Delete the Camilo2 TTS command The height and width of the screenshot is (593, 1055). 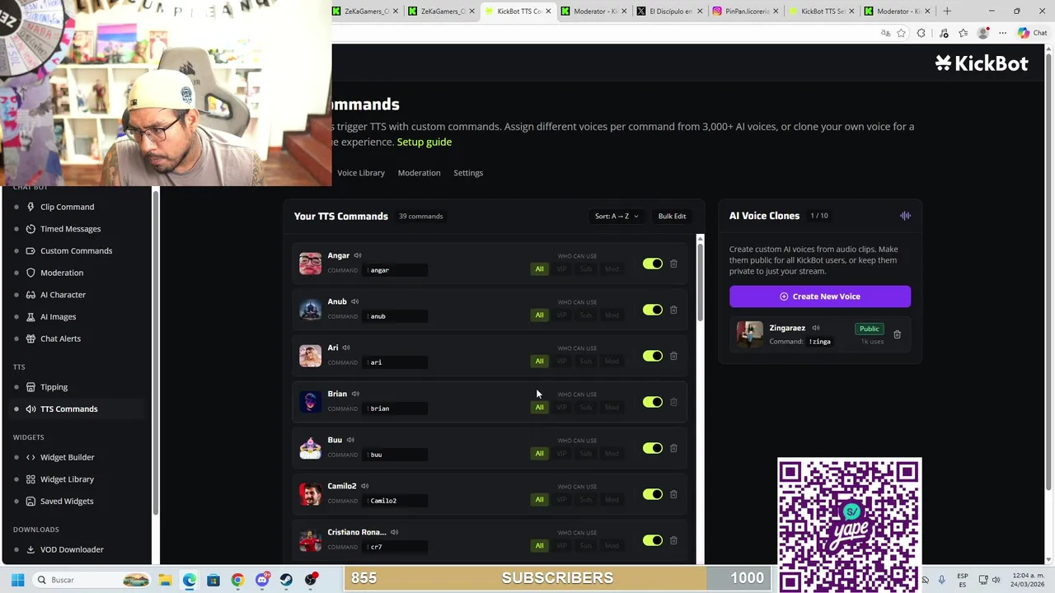point(673,494)
